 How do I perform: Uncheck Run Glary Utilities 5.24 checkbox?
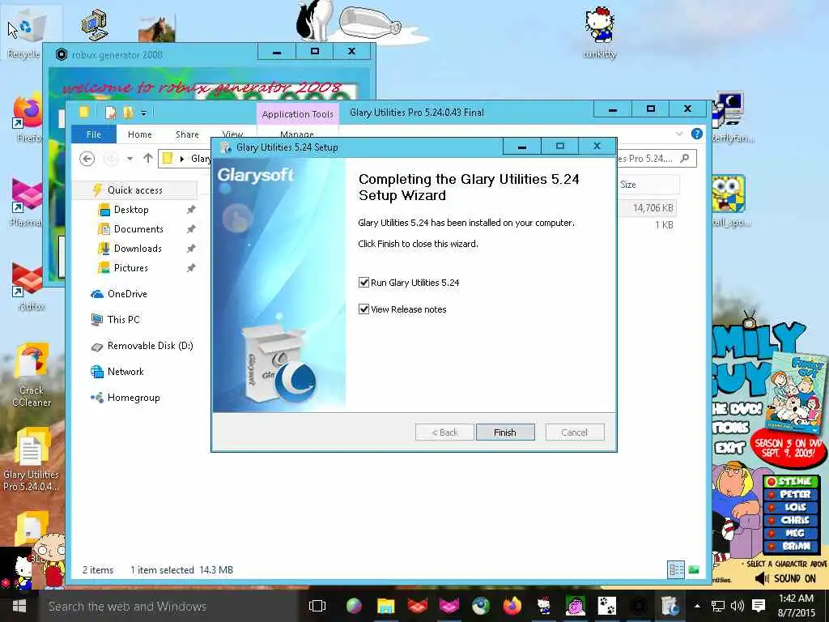(x=363, y=283)
